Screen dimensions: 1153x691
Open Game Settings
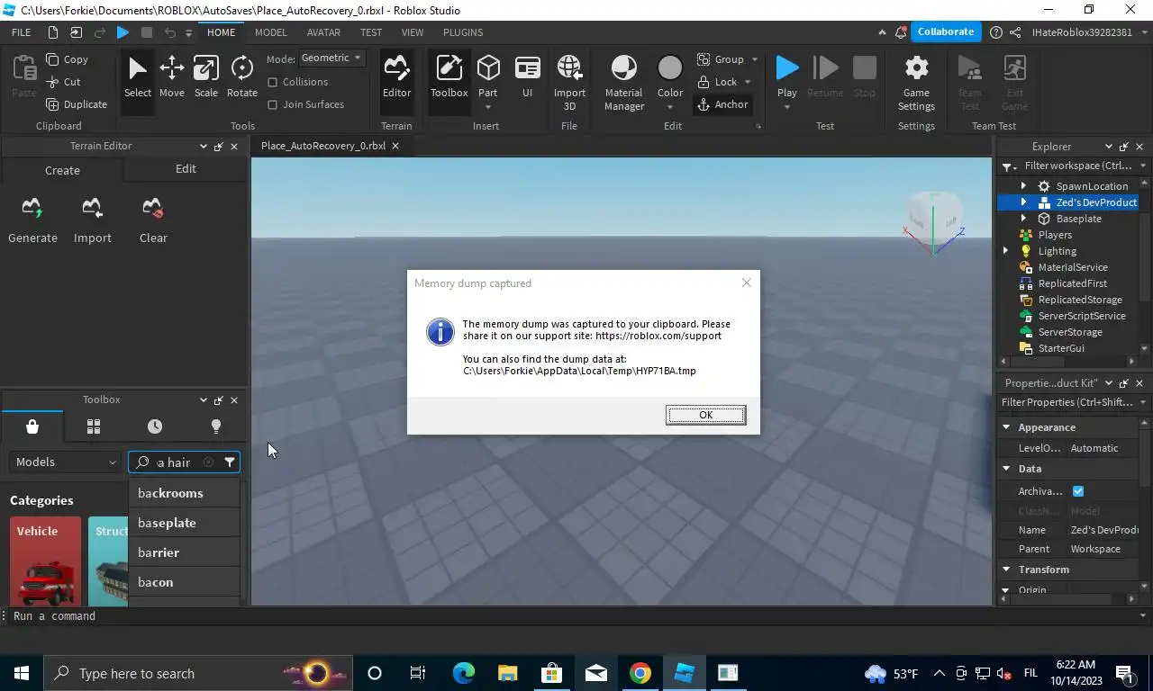click(x=916, y=81)
